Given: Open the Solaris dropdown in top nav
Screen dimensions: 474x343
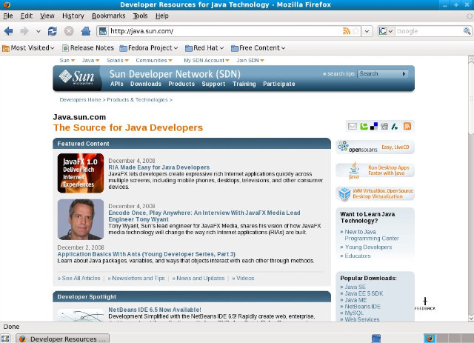Looking at the screenshot, I should coord(118,60).
